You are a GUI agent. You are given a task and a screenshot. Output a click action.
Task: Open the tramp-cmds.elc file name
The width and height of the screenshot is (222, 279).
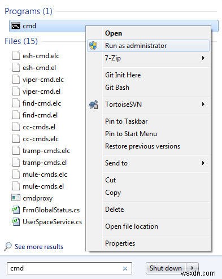[x=46, y=151]
